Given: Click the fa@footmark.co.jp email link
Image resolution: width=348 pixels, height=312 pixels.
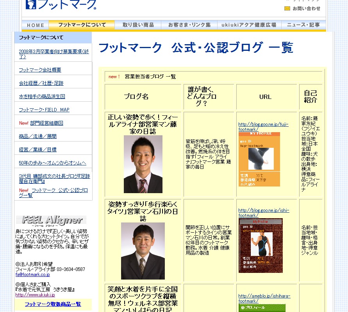Looking at the screenshot, I should tap(33, 274).
